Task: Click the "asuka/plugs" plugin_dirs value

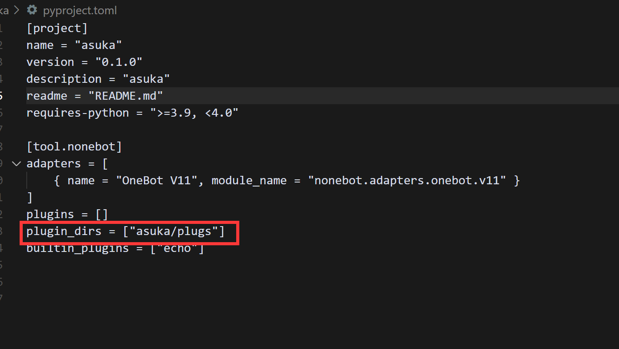Action: coord(173,231)
